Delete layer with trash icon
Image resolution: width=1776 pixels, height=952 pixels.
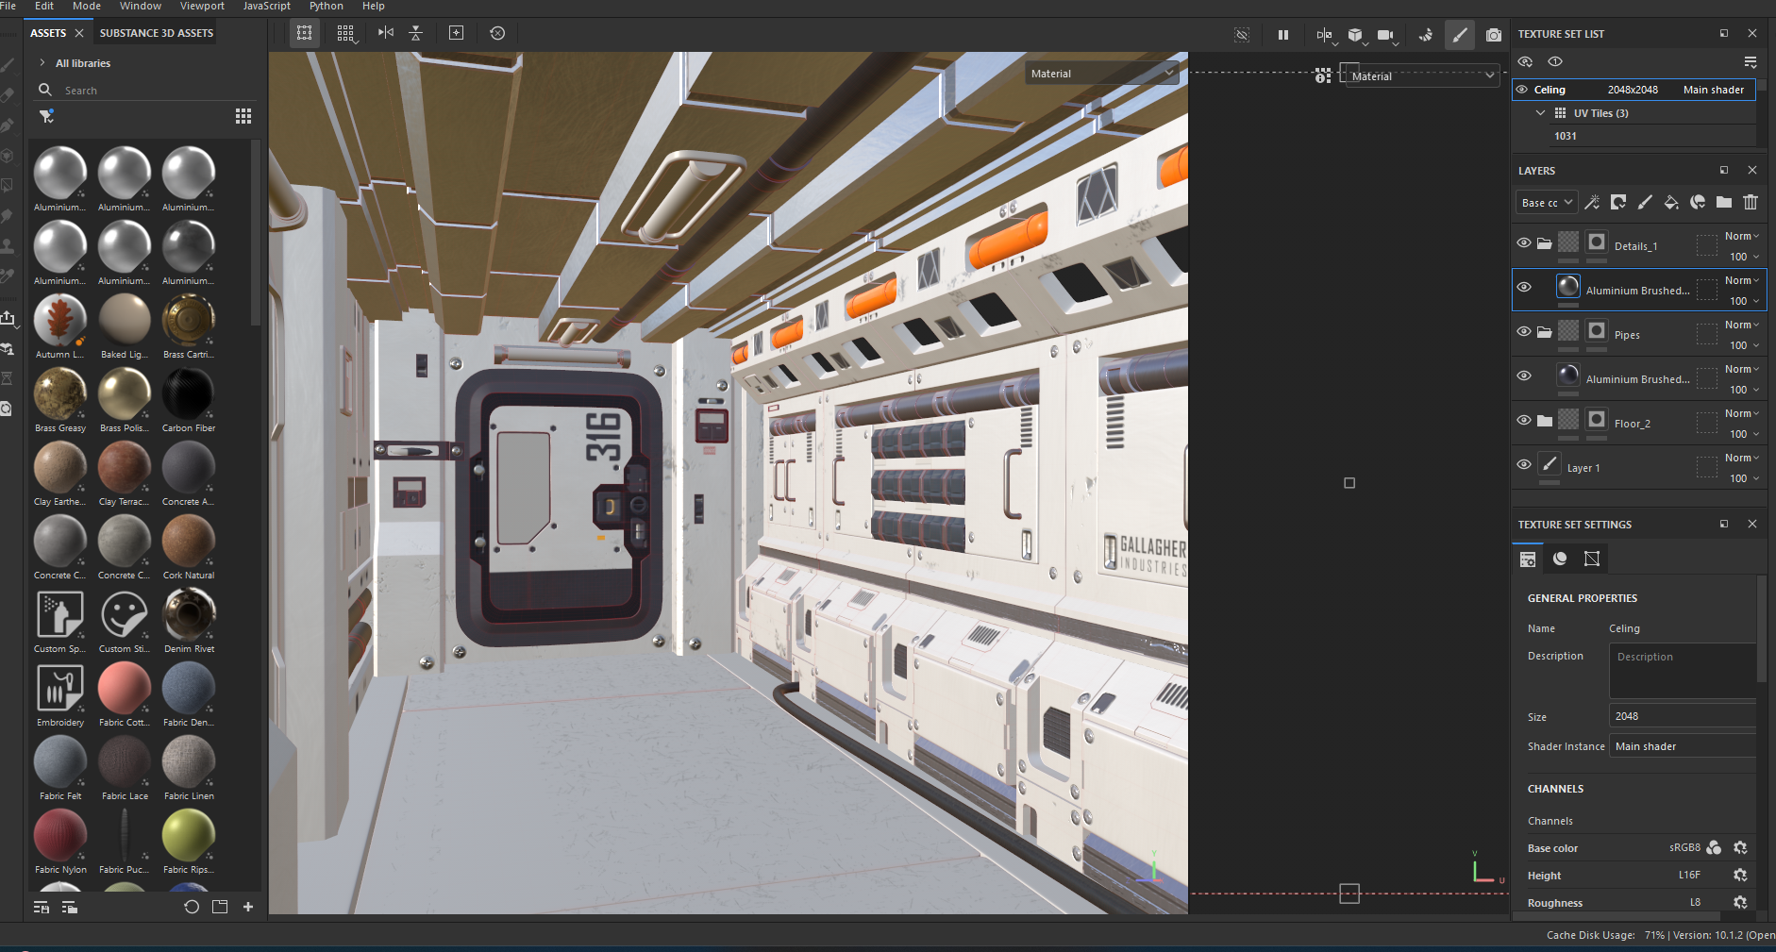tap(1751, 202)
